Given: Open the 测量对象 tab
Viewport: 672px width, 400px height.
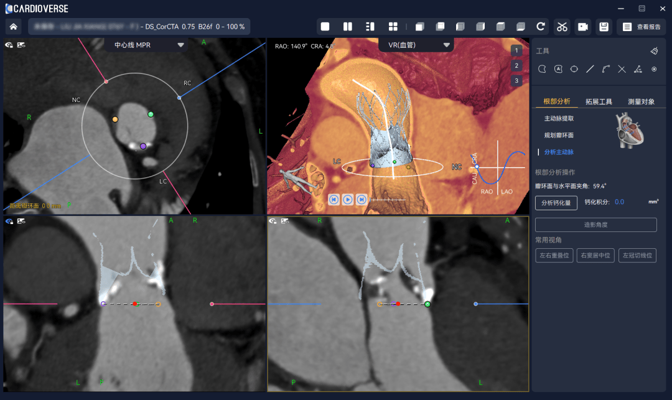Looking at the screenshot, I should (640, 101).
